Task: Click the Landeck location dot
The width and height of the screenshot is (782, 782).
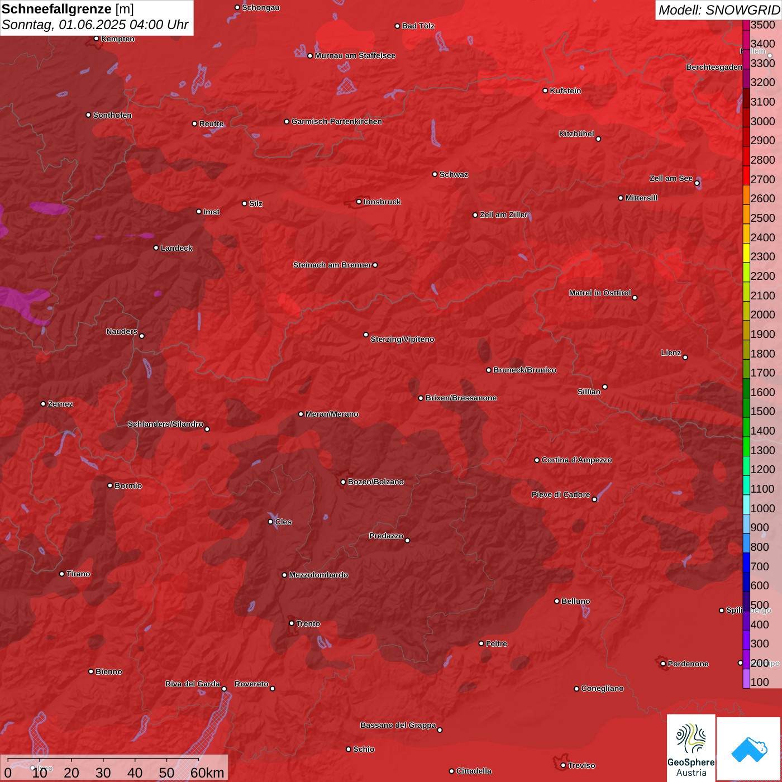Action: click(156, 248)
